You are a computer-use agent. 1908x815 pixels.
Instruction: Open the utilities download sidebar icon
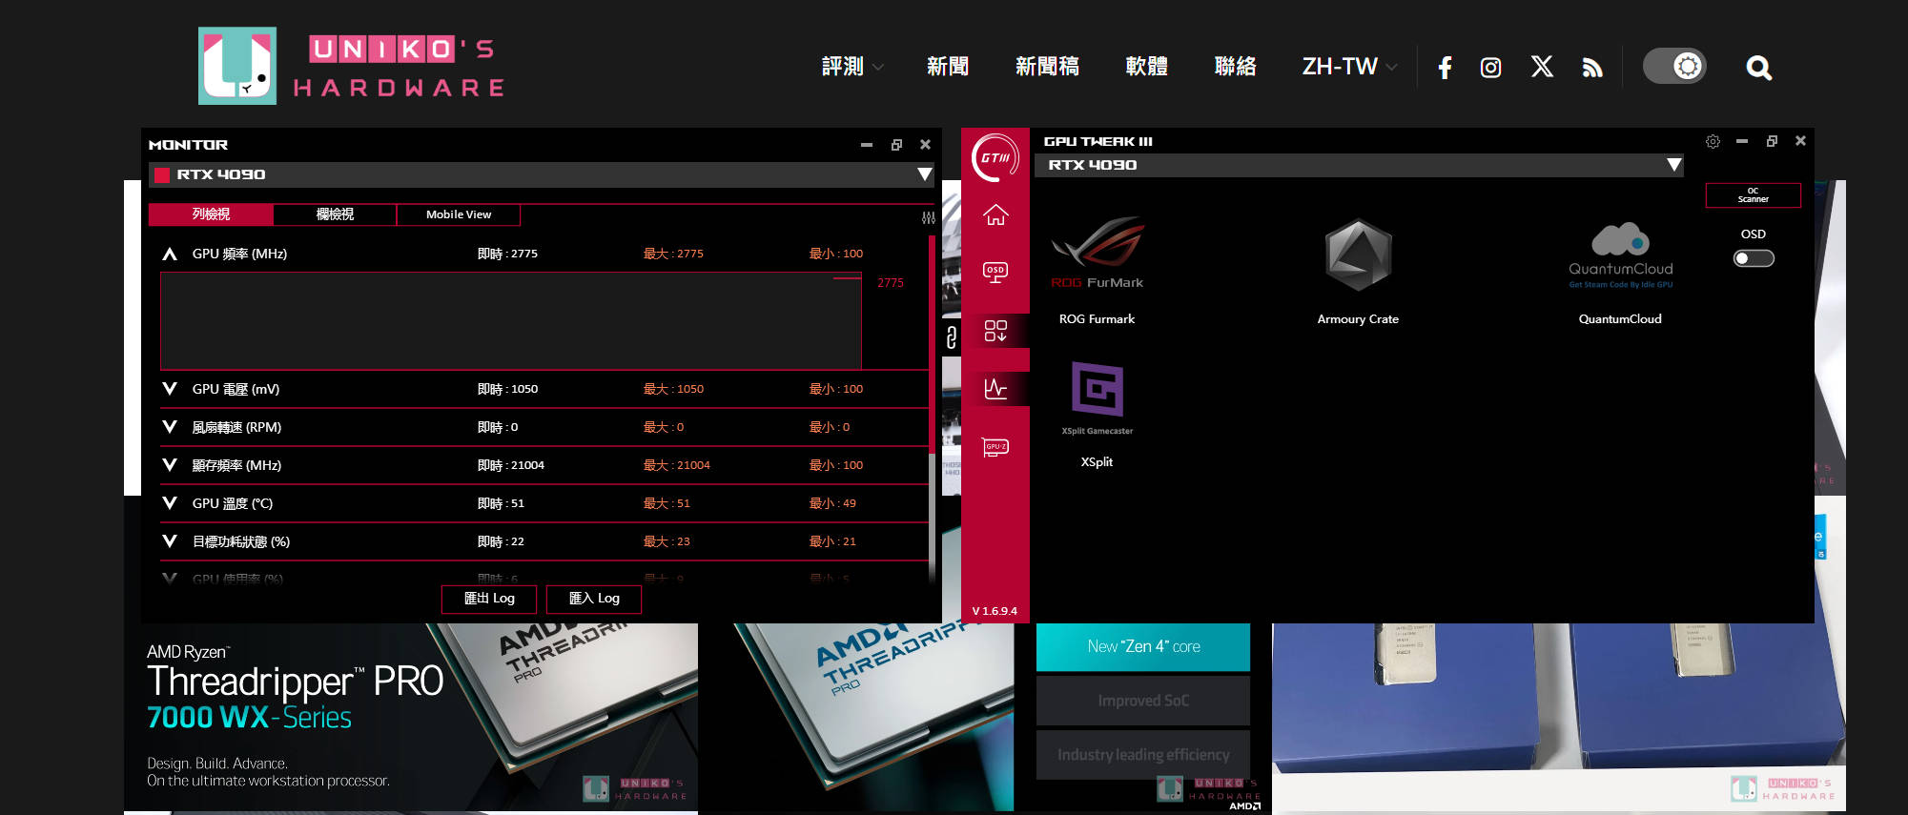[995, 331]
